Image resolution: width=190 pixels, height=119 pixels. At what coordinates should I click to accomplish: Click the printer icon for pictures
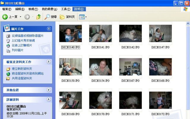point(8,51)
